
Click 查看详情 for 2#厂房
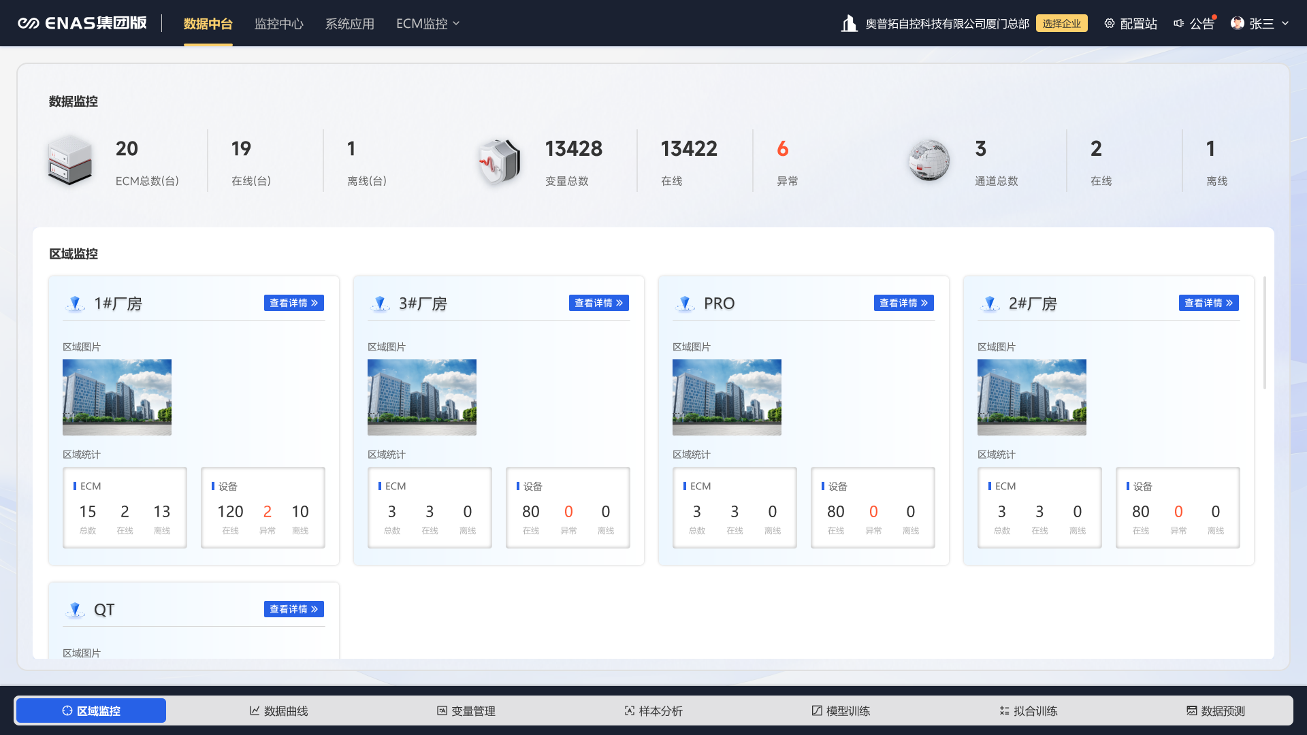pos(1208,303)
